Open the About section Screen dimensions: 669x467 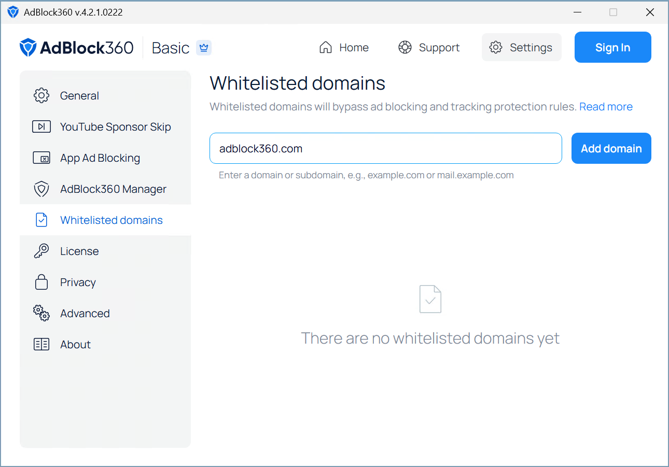(x=105, y=344)
